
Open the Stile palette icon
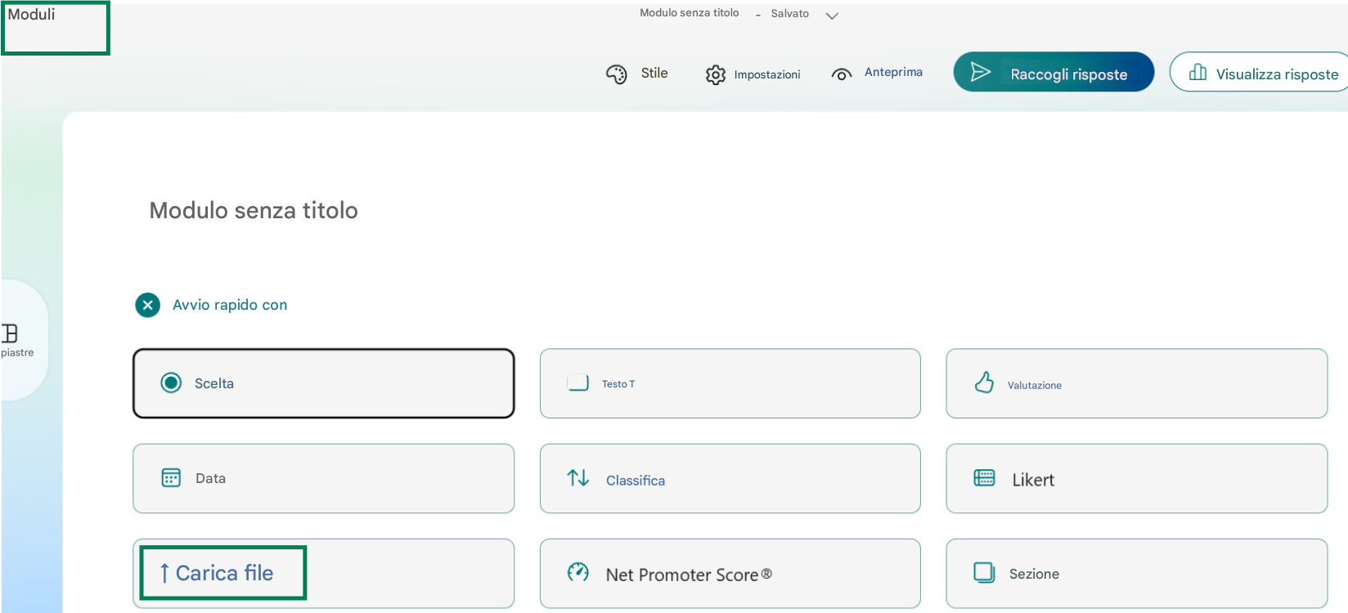[x=616, y=74]
